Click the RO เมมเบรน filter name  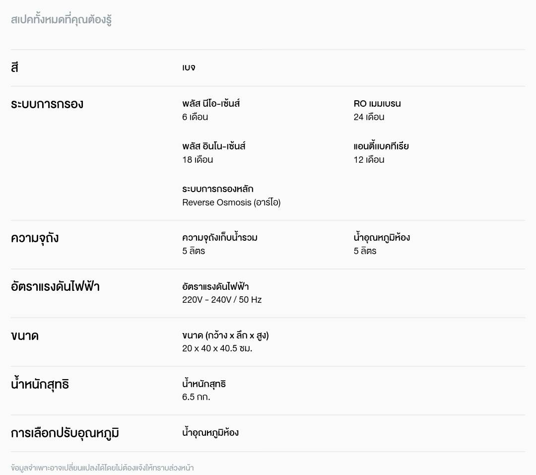[377, 104]
